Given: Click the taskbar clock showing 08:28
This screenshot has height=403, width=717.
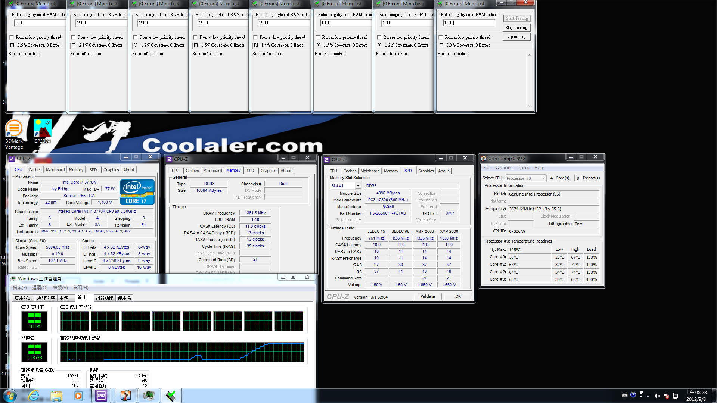Looking at the screenshot, I should tap(696, 396).
